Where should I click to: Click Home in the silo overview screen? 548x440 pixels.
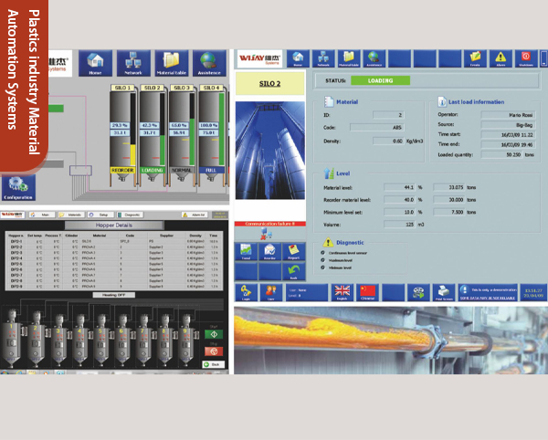pos(95,63)
